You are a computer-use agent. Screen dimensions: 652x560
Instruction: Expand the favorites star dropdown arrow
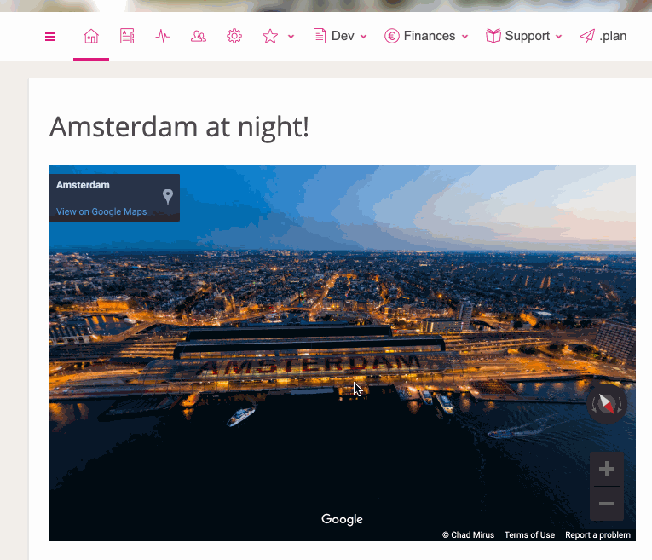point(291,37)
